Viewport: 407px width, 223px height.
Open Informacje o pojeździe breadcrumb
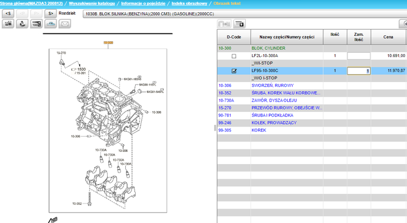[143, 4]
